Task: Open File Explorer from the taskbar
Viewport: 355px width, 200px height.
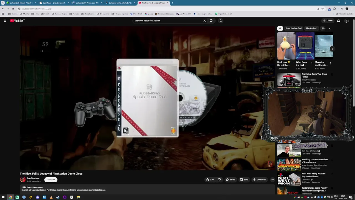Action: 78,197
